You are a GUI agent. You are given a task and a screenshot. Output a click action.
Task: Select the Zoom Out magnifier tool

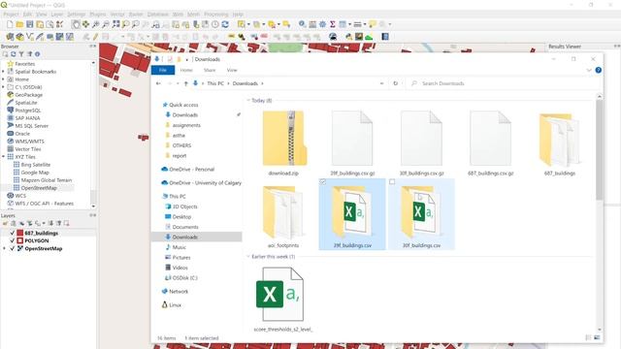pyautogui.click(x=106, y=24)
